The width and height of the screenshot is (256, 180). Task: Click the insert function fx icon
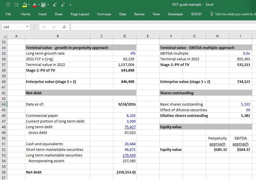click(64, 27)
